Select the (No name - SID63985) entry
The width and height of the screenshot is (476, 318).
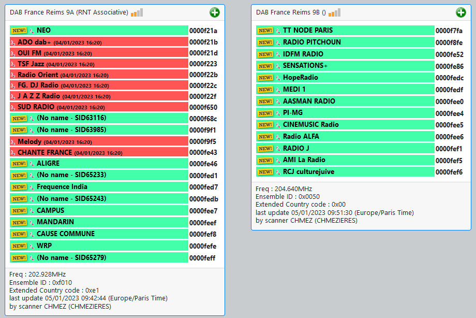pos(71,130)
